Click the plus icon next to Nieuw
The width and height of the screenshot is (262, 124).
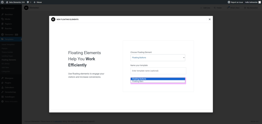pyautogui.click(x=35, y=2)
